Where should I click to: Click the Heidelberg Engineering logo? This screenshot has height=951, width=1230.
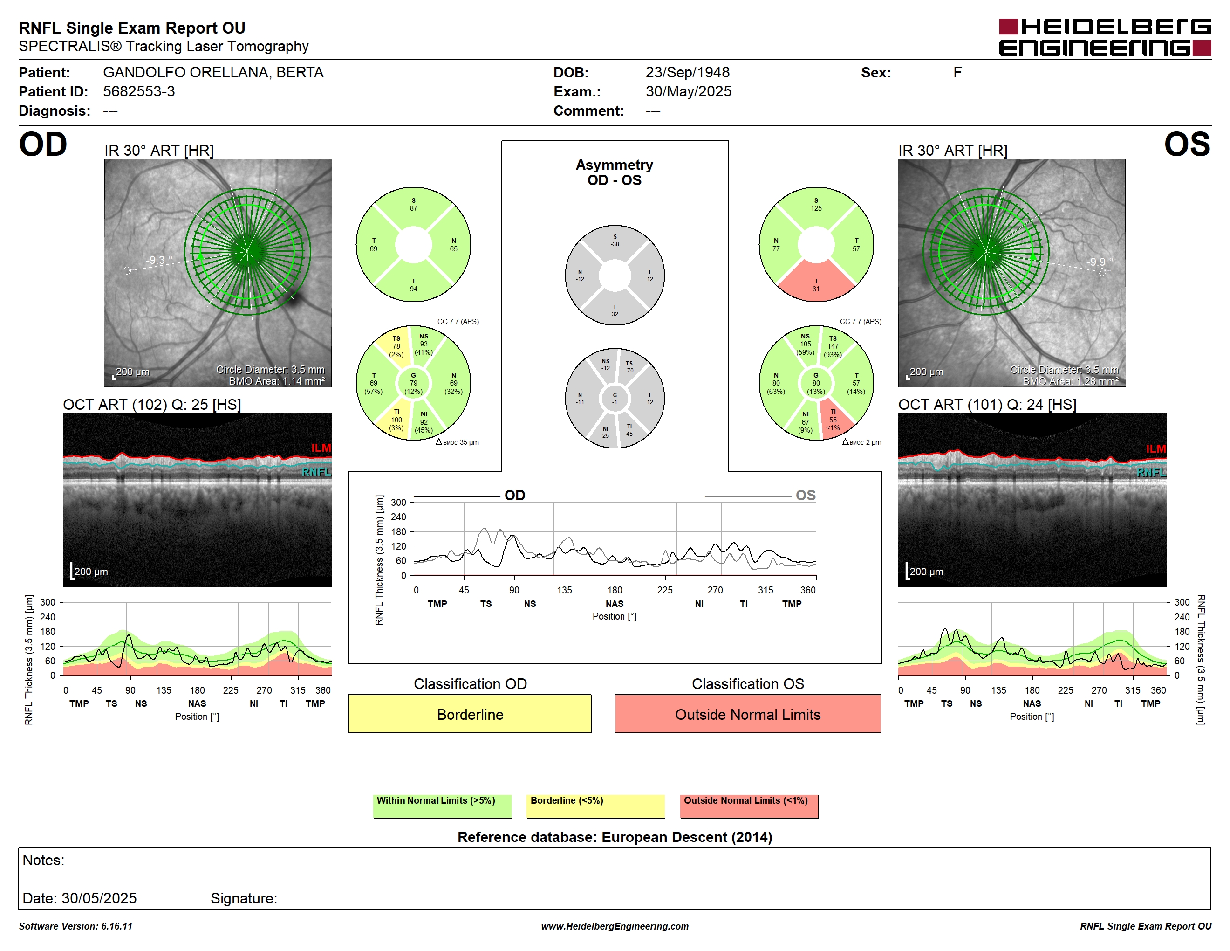(x=1104, y=37)
